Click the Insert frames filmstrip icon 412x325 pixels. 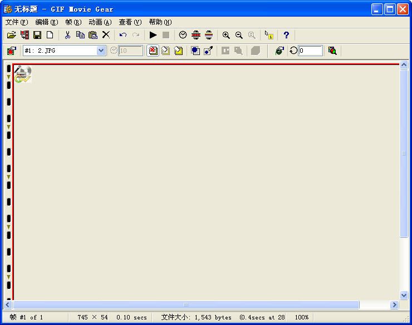tap(24, 35)
